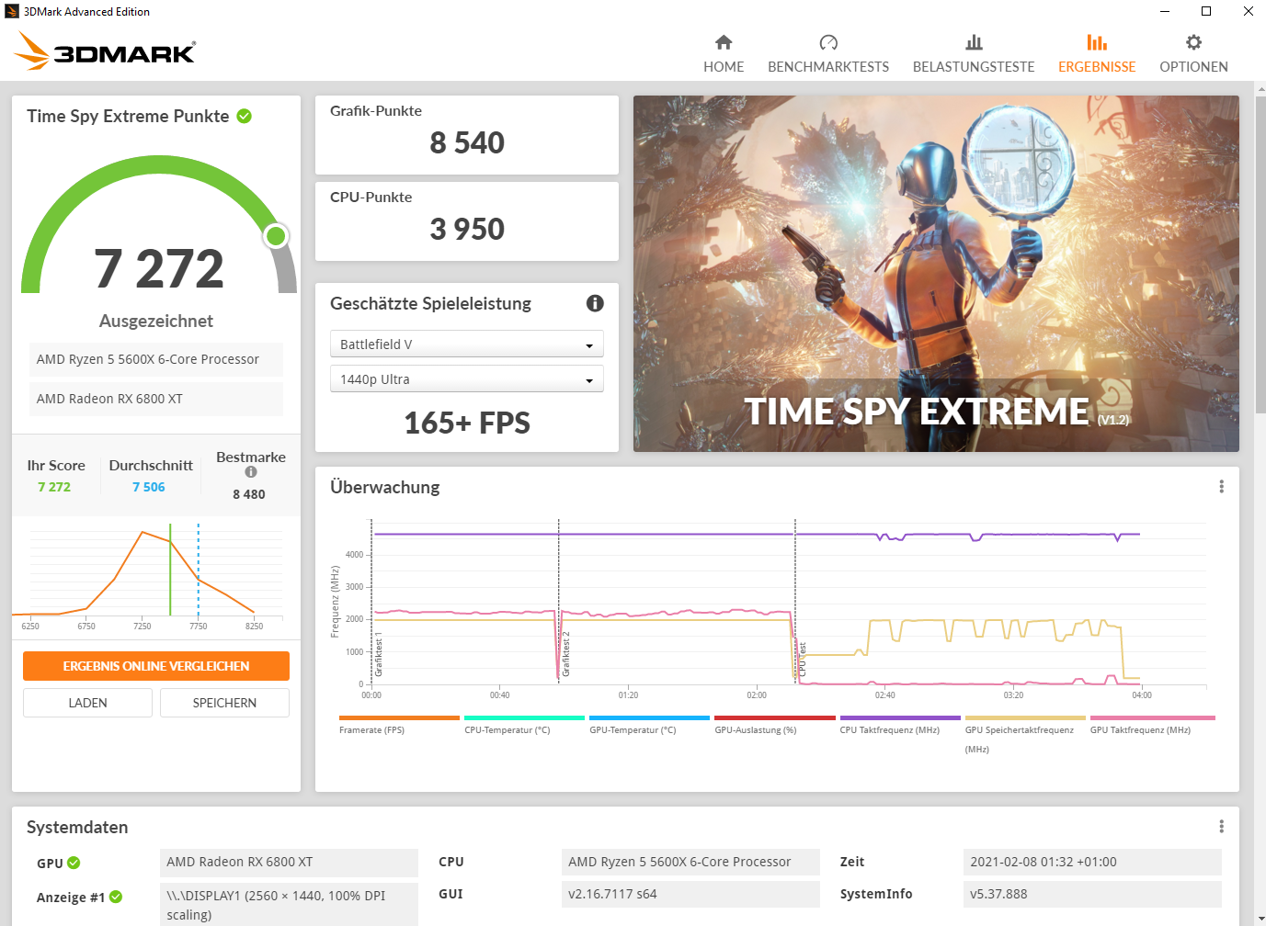Viewport: 1266px width, 926px height.
Task: Open Überwachung three-dot menu
Action: click(x=1221, y=486)
